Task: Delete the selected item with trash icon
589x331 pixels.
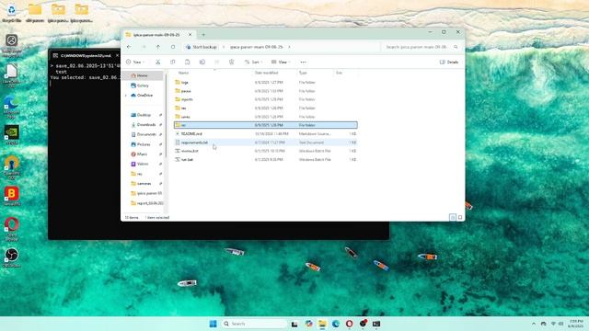Action: tap(231, 62)
